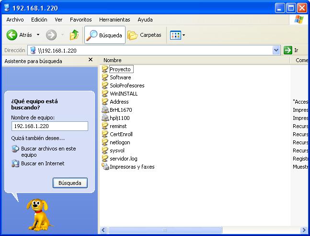Image resolution: width=310 pixels, height=236 pixels.
Task: Toggle the Búsqueda search pane button
Action: pos(104,35)
